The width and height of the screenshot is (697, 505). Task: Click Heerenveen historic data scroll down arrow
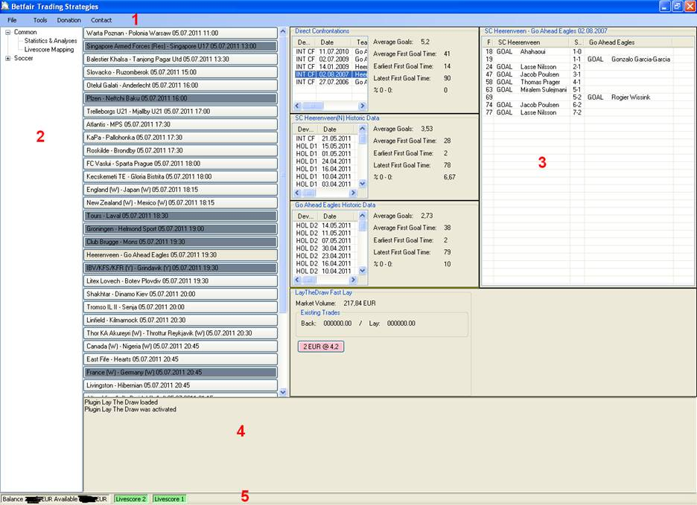363,184
